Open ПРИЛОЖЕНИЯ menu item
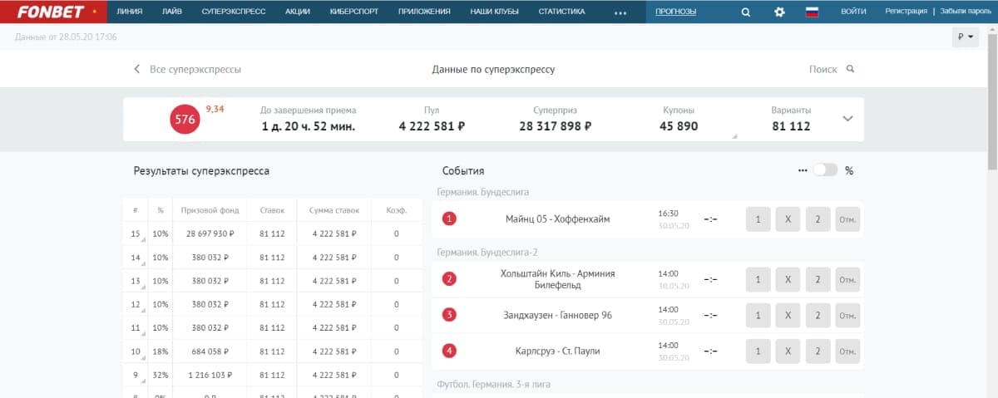Viewport: 998px width, 398px height. (424, 12)
